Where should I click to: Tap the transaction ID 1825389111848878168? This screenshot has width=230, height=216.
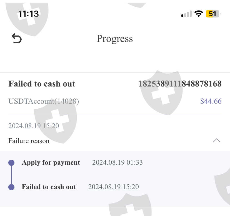tap(180, 84)
